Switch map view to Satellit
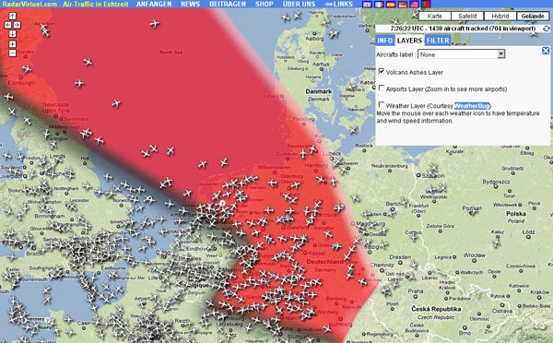 467,16
